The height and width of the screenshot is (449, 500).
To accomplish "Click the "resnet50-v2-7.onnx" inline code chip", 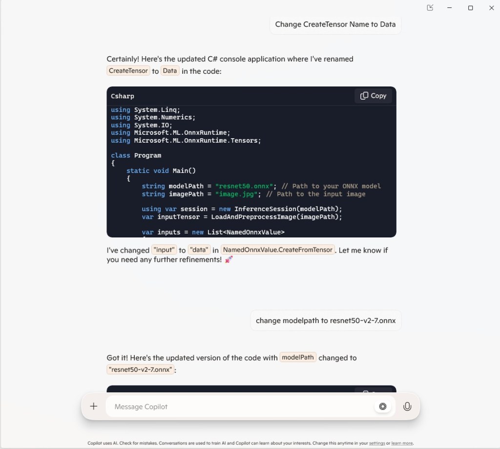I will click(x=141, y=369).
